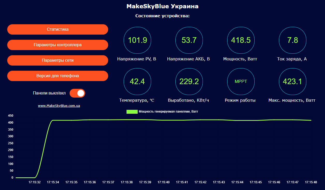Viewport: 325px width, 190px height.
Task: Click the Панели выкл/вкл label
Action: (x=49, y=93)
